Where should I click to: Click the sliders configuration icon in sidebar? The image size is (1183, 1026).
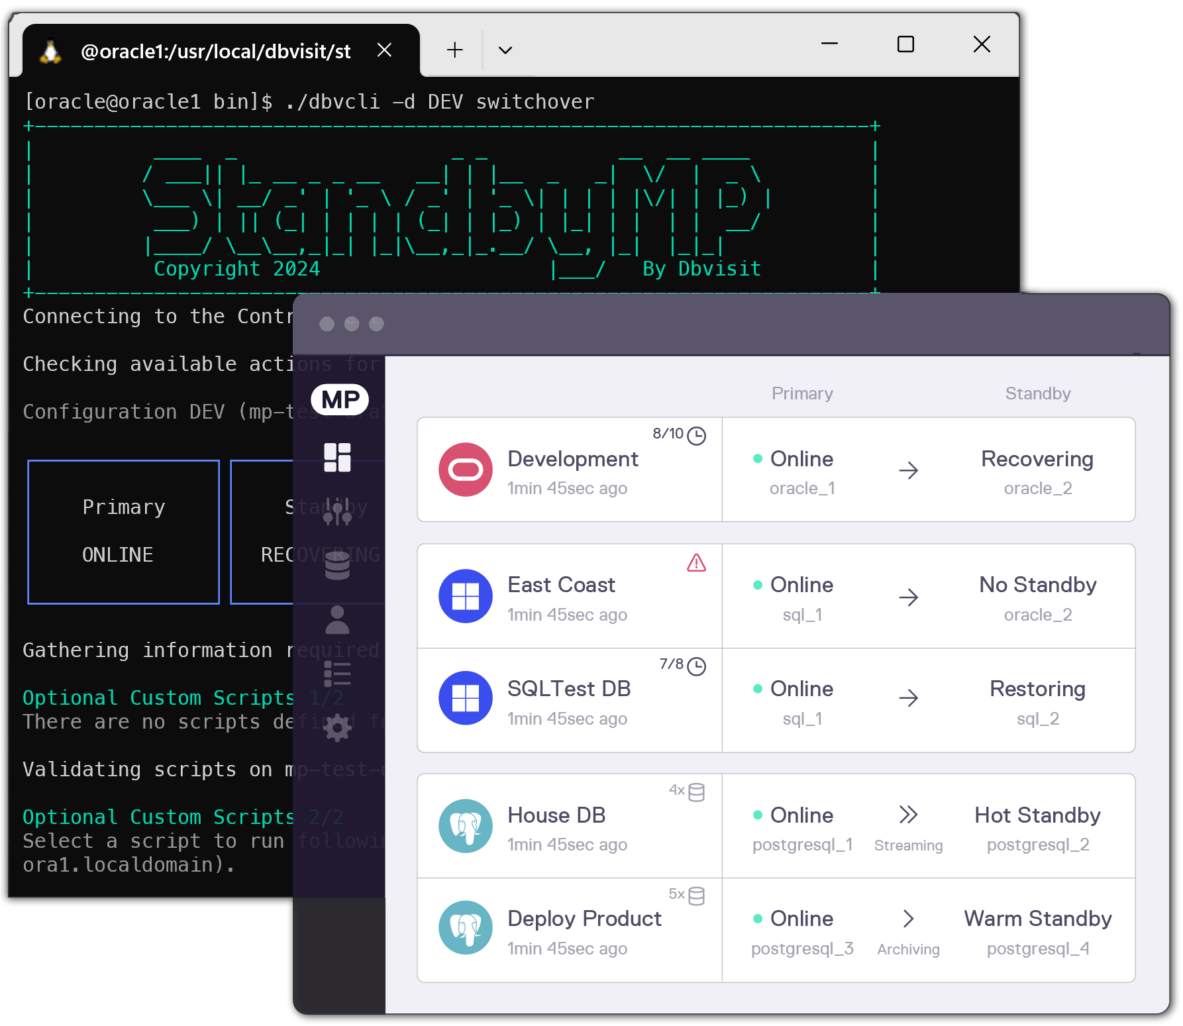click(x=337, y=511)
